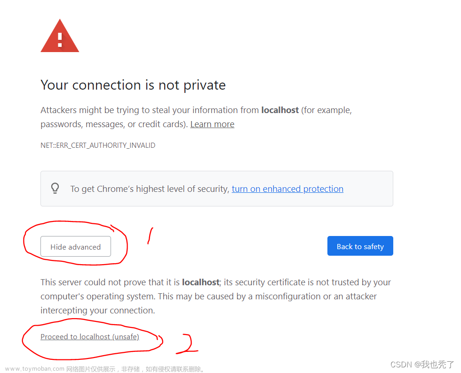461x373 pixels.
Task: Follow Proceed to localhost (unsafe) link
Action: (x=90, y=337)
